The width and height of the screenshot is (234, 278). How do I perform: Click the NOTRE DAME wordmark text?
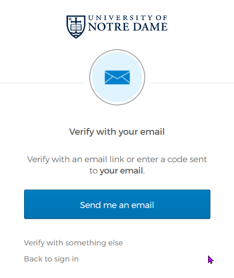pyautogui.click(x=128, y=27)
